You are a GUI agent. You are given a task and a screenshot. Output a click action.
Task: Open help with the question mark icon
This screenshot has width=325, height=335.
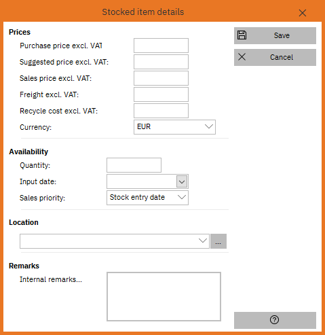pos(274,320)
